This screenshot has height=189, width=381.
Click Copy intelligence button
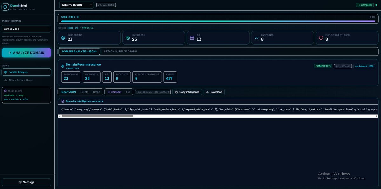point(187,92)
